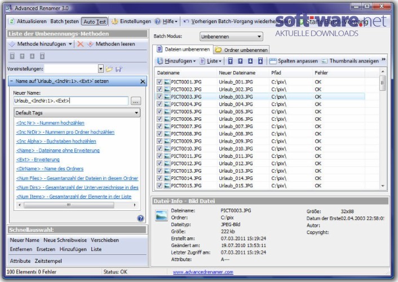398x282 pixels.
Task: Save preset via disk icon
Action: click(119, 69)
